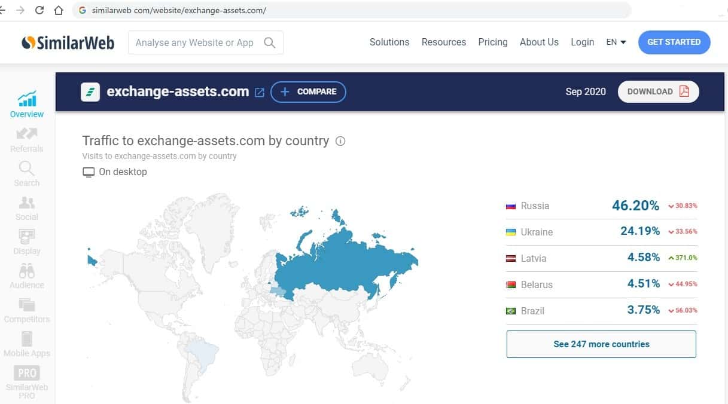
Task: Click the desktop monitor icon
Action: click(x=89, y=172)
